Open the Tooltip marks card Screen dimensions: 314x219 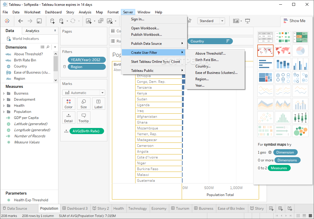click(x=83, y=117)
